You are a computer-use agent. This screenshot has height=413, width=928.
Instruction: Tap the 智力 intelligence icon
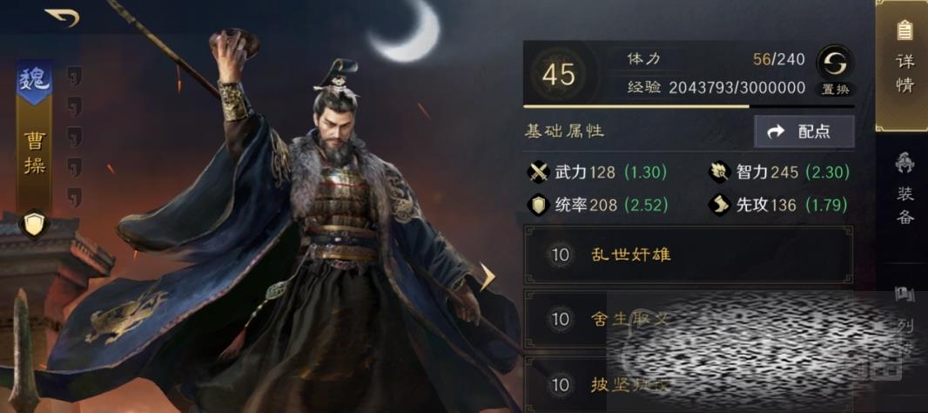(x=720, y=173)
